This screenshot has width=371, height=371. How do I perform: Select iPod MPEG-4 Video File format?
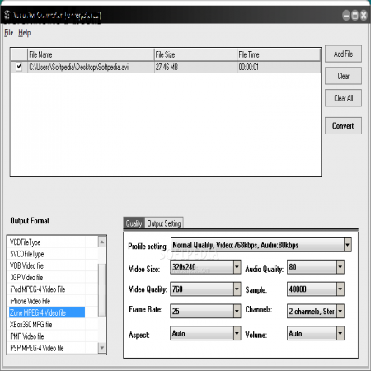47,289
